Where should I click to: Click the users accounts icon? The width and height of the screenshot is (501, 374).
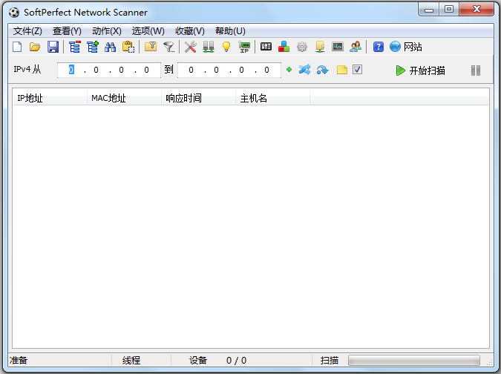(x=356, y=47)
